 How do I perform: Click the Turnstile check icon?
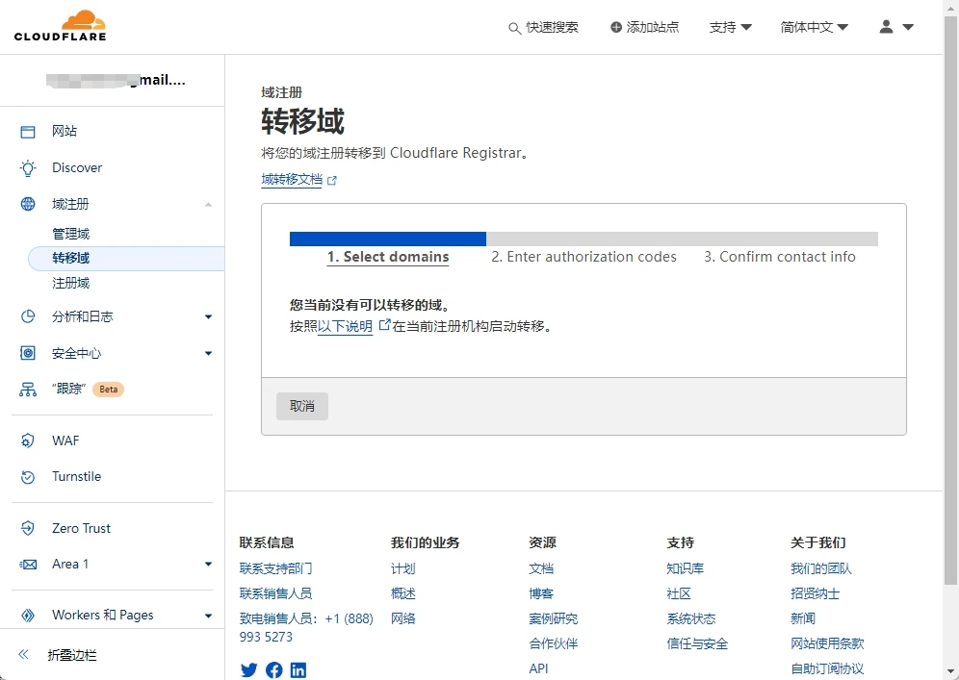[x=28, y=476]
